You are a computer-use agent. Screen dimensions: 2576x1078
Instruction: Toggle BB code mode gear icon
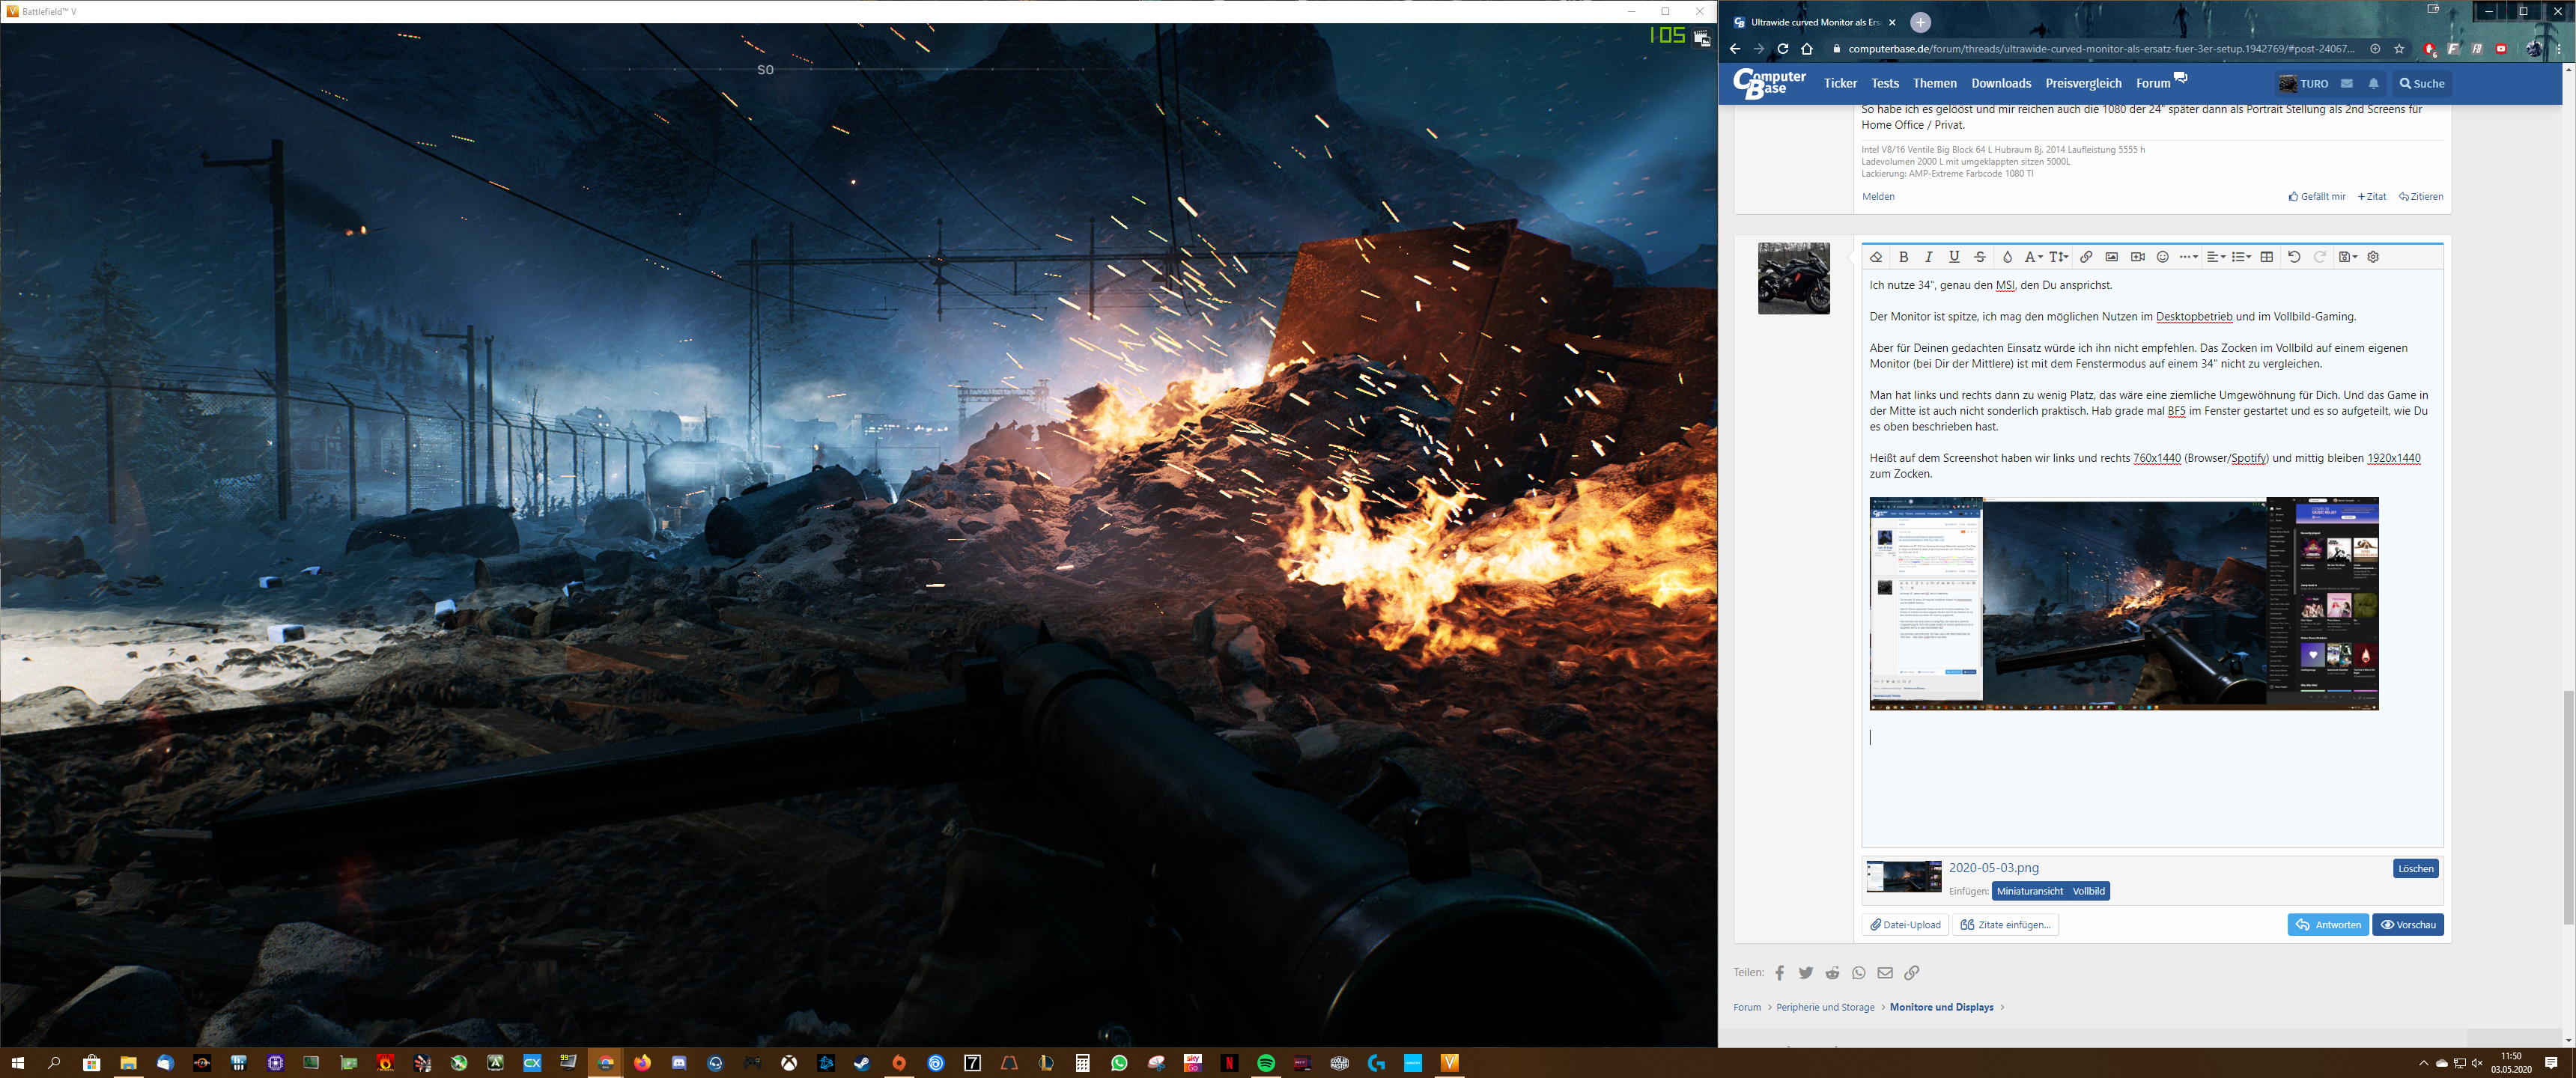(x=2373, y=257)
